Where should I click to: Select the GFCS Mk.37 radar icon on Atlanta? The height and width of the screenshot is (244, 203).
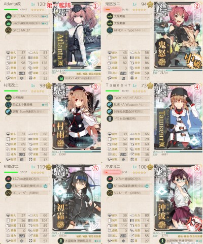[x=8, y=30]
